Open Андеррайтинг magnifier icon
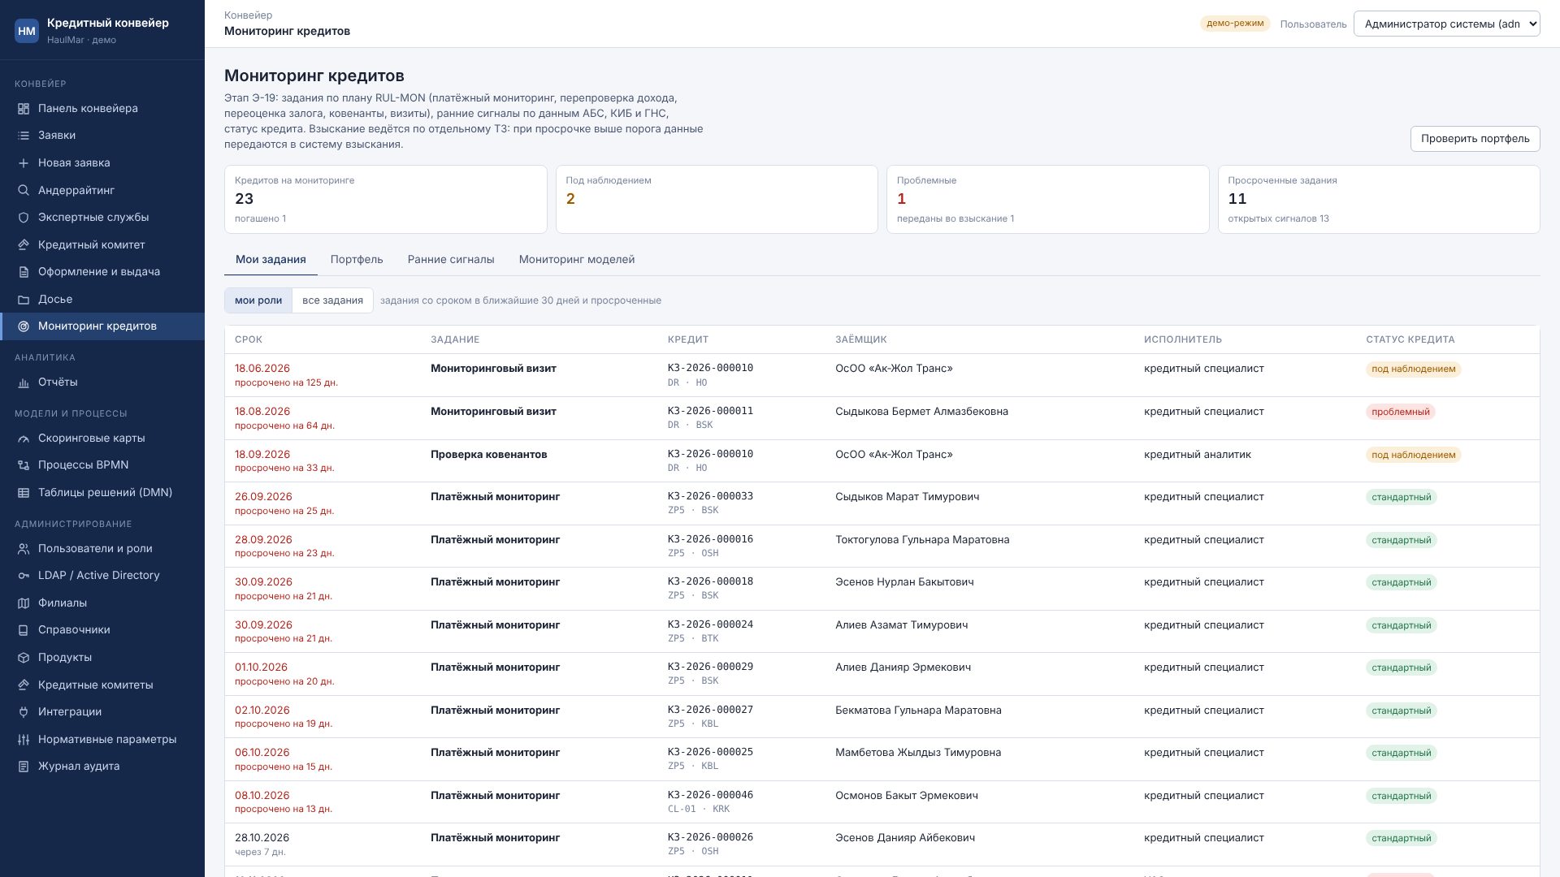The width and height of the screenshot is (1560, 877). [24, 191]
